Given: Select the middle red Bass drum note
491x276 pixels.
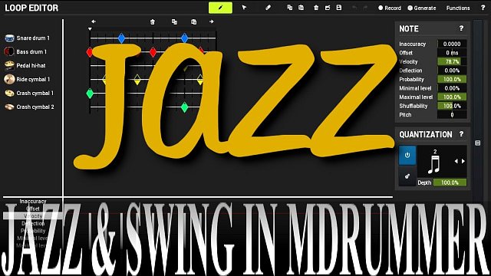Looking at the screenshot, I should point(153,52).
